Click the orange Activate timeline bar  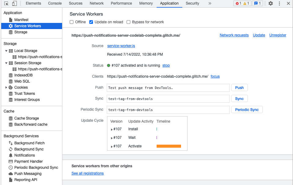pyautogui.click(x=169, y=146)
